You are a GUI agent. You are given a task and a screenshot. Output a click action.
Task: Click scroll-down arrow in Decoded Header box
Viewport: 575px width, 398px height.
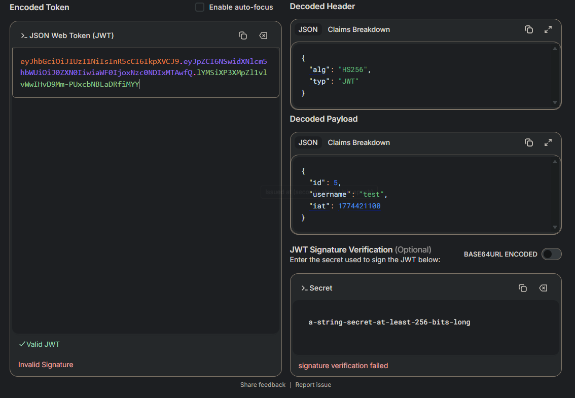[555, 102]
